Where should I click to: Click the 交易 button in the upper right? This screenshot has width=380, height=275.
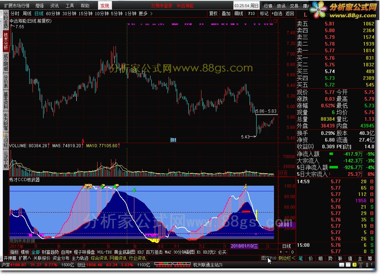tap(294, 6)
